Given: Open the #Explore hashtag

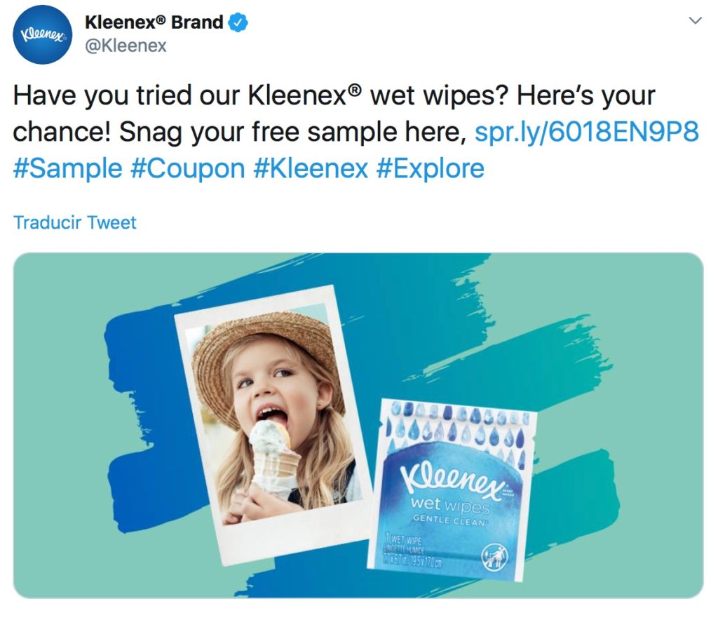Looking at the screenshot, I should point(431,168).
